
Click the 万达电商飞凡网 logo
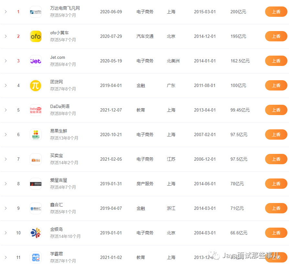(36, 12)
